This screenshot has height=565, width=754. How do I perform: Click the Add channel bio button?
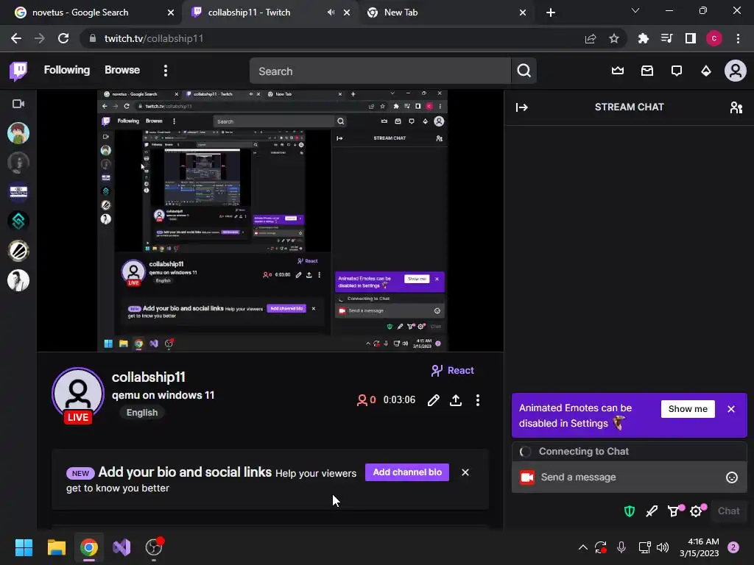tap(406, 472)
